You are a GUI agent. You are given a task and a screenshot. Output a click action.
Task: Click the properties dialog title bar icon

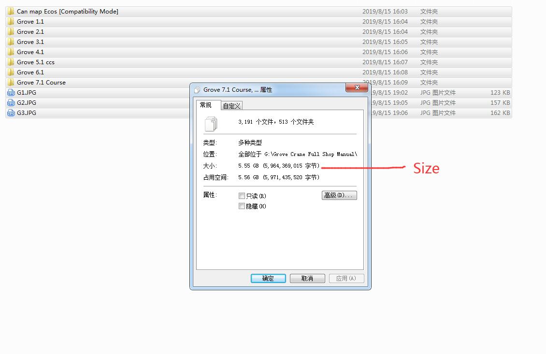(x=197, y=89)
